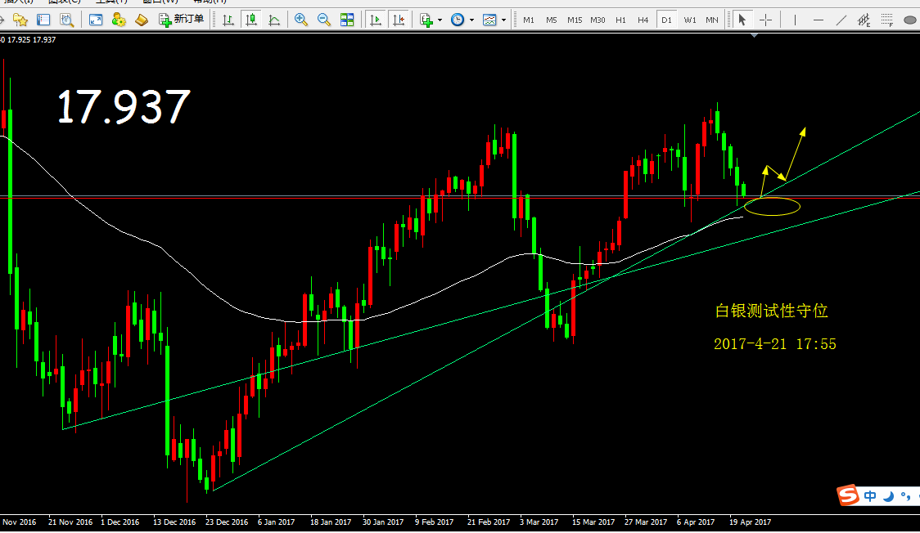The height and width of the screenshot is (533, 920).
Task: Open the Terminal window icon
Action: click(43, 20)
